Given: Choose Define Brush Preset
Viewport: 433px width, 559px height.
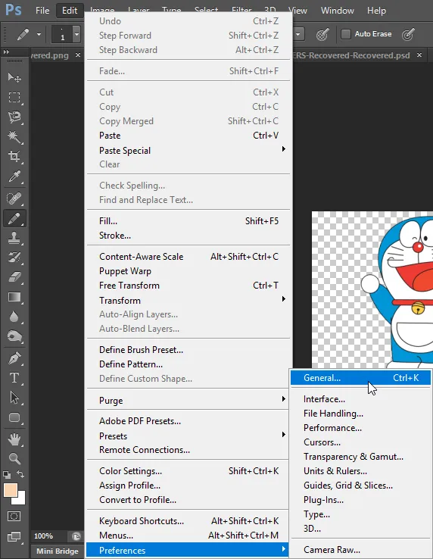Looking at the screenshot, I should 188,350.
